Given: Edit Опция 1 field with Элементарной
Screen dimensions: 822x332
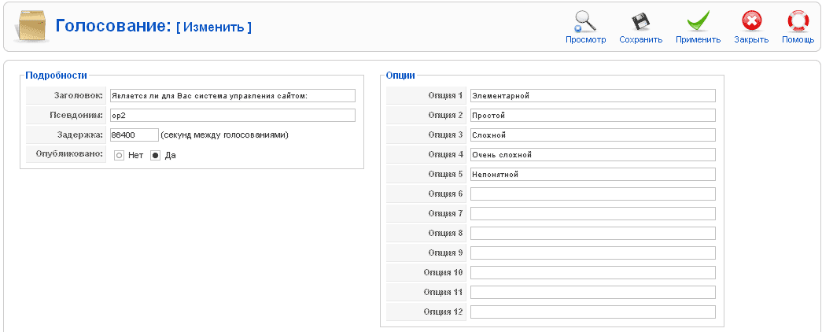Looking at the screenshot, I should tap(592, 96).
